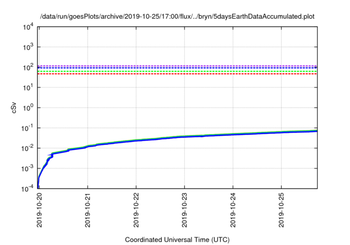Click the purple dashed threshold line
Image resolution: width=350 pixels, height=245 pixels.
click(177, 66)
